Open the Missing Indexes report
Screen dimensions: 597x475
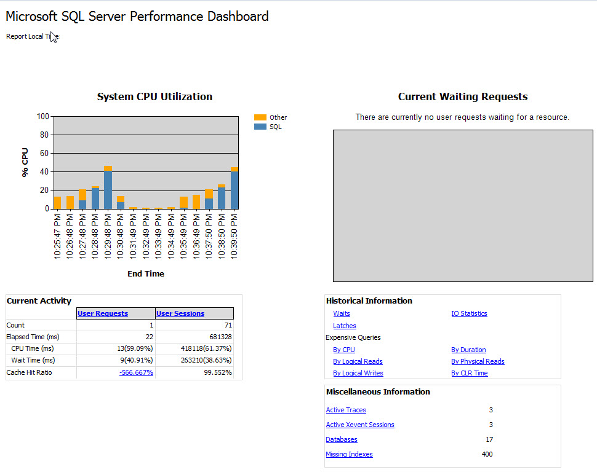click(x=350, y=454)
